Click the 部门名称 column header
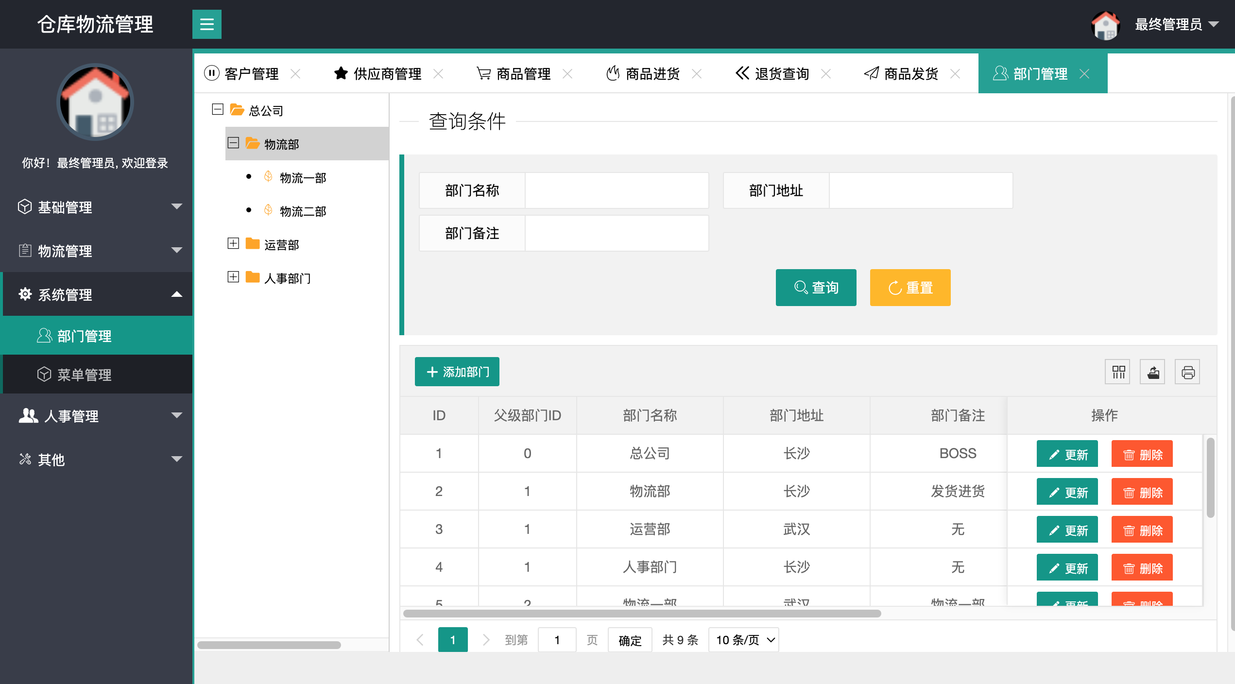1235x684 pixels. click(x=650, y=415)
